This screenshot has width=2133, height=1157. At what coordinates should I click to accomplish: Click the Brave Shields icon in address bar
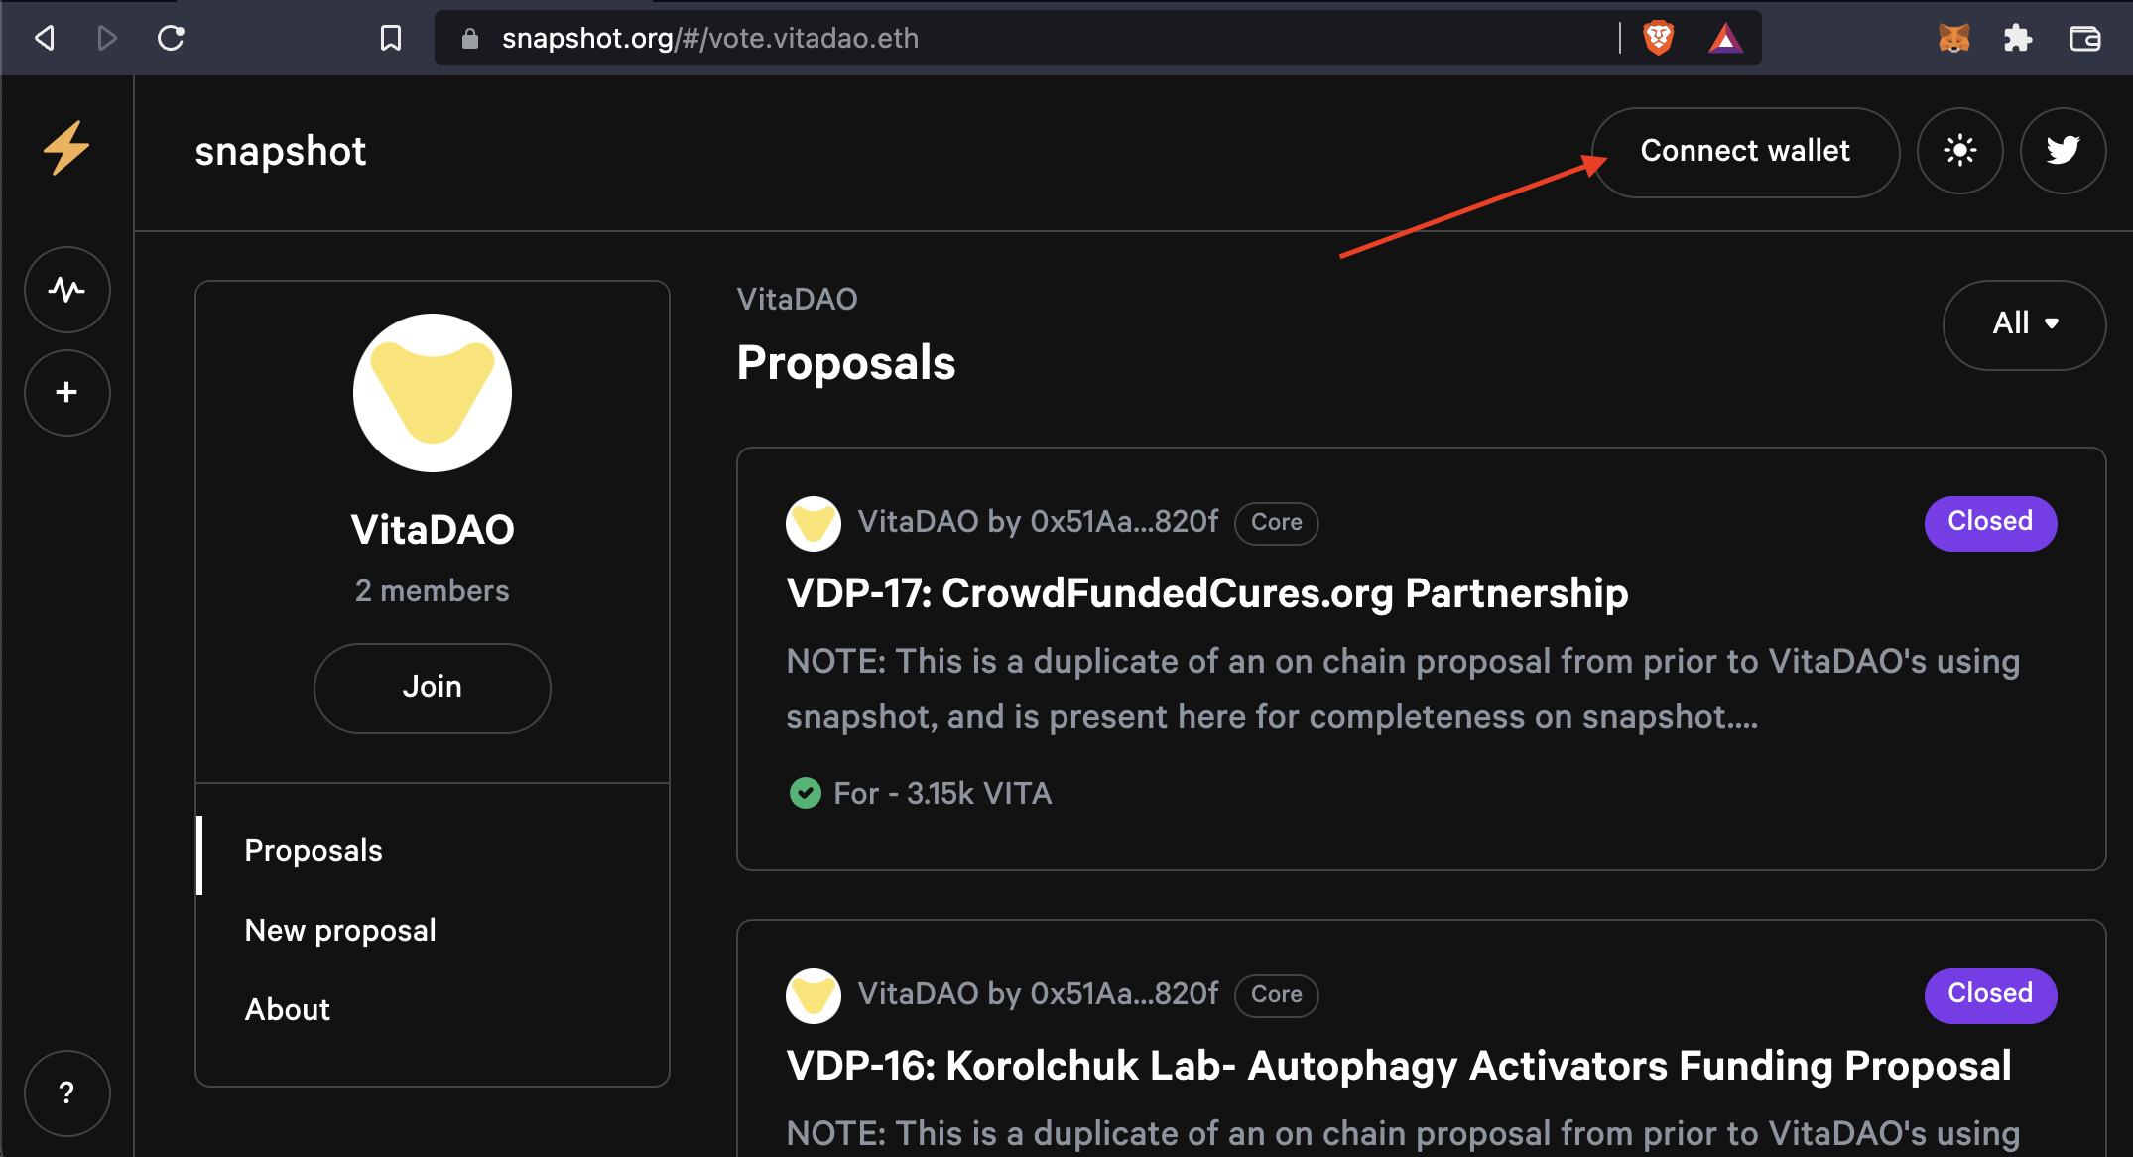pyautogui.click(x=1657, y=38)
